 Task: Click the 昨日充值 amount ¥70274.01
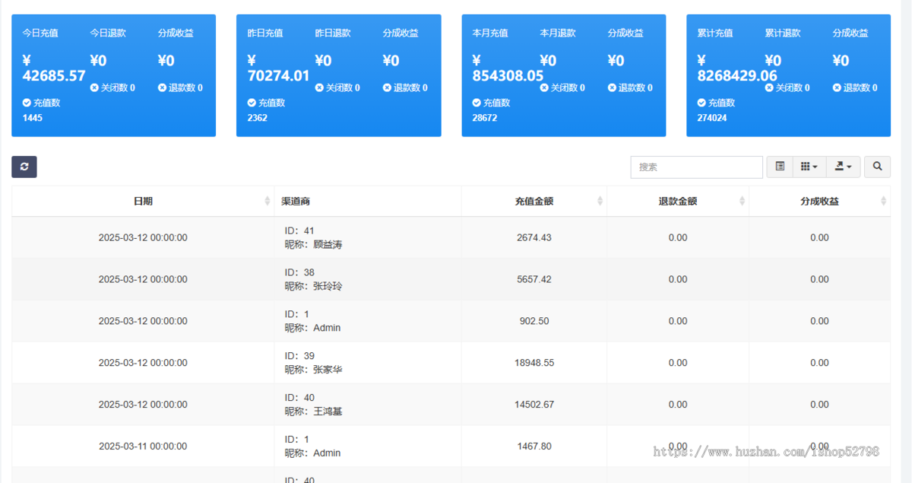tap(279, 68)
